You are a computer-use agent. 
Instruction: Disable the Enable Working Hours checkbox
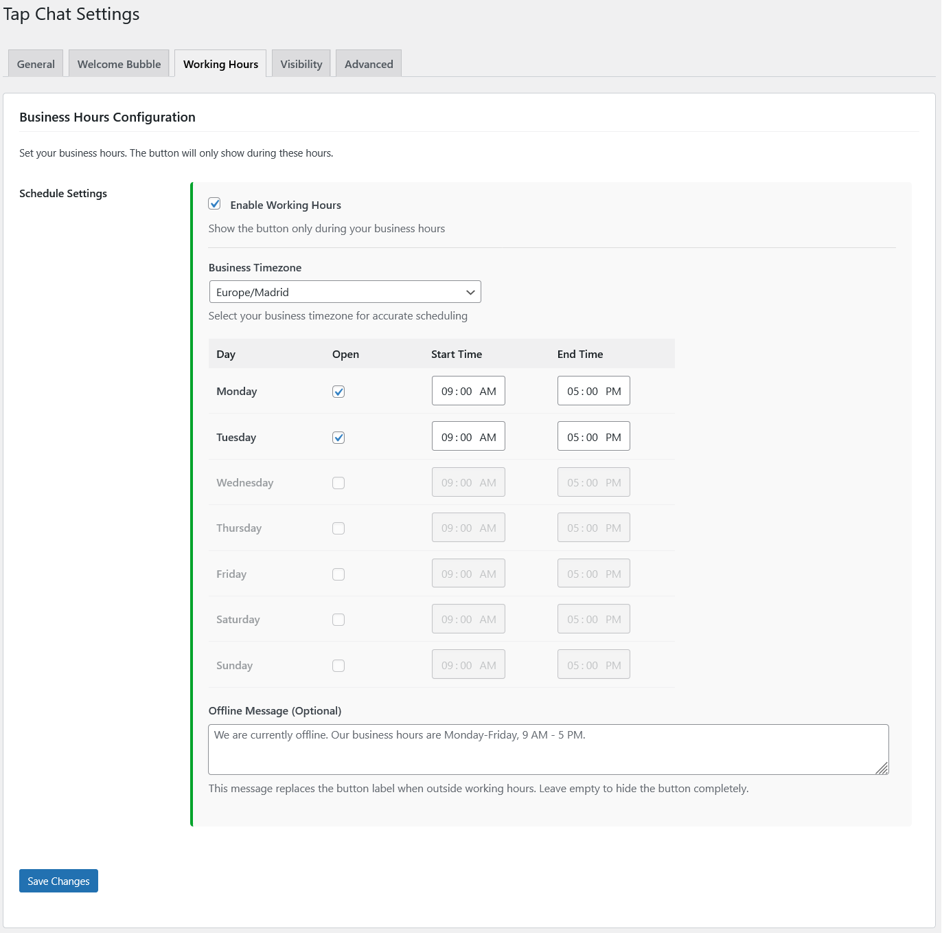point(214,203)
